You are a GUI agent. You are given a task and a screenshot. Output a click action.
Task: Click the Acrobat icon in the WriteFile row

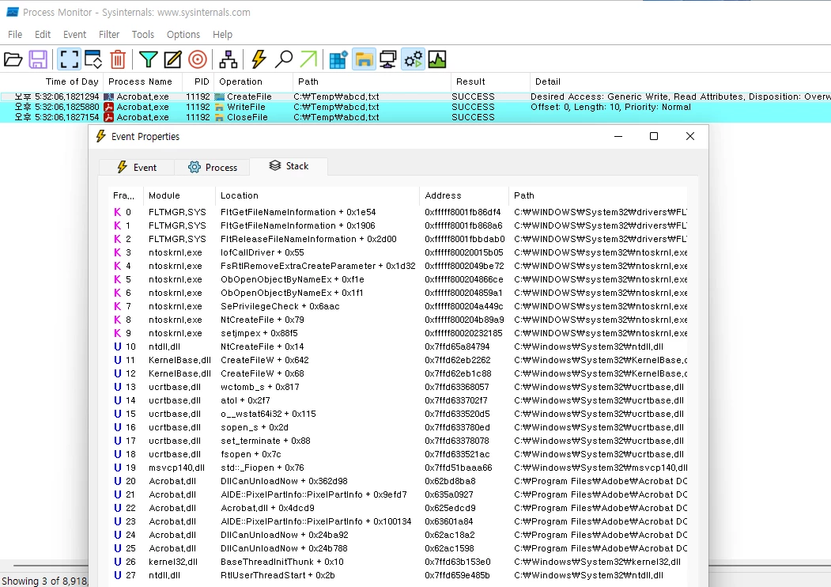pos(108,107)
